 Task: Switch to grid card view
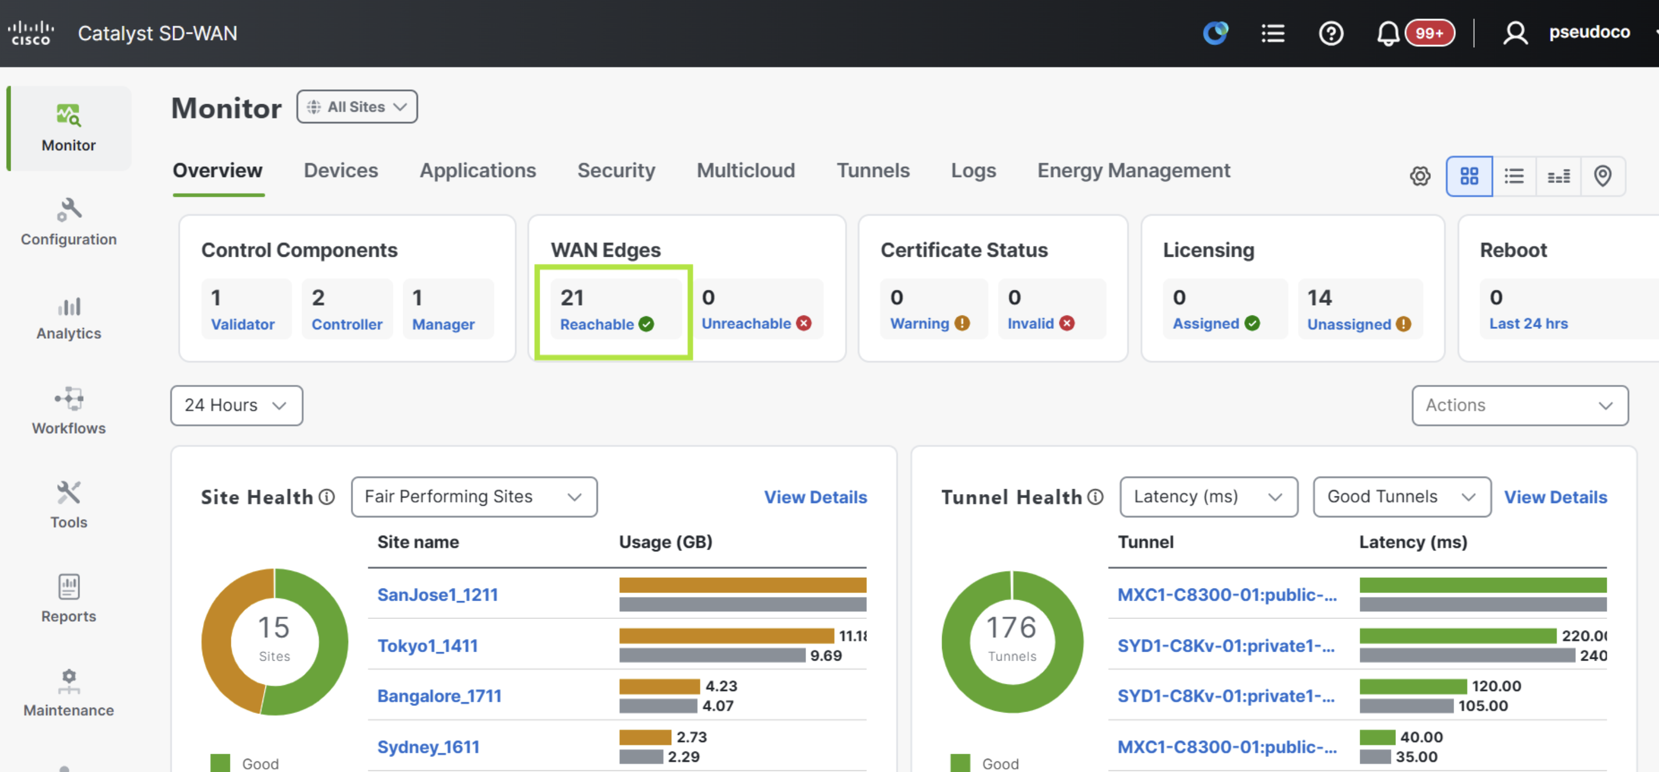point(1469,176)
